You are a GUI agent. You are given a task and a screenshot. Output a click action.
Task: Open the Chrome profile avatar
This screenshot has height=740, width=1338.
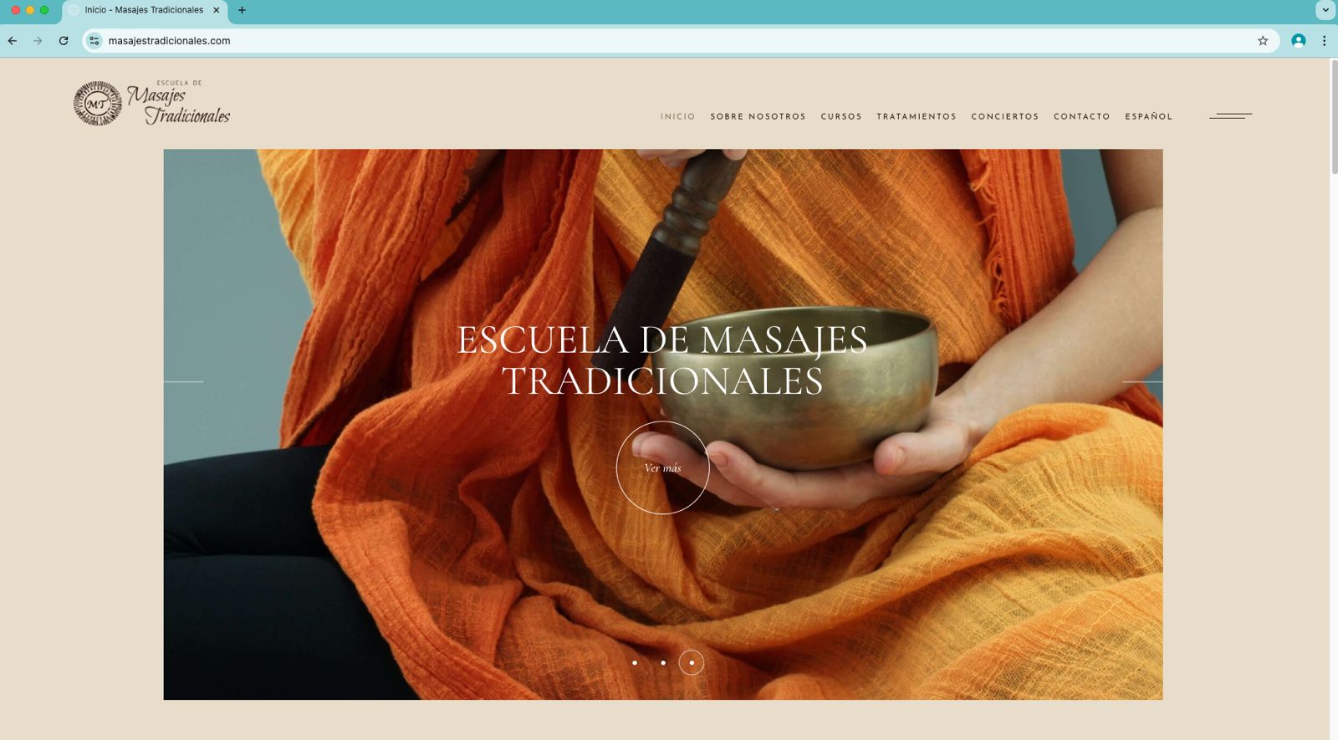(x=1299, y=40)
